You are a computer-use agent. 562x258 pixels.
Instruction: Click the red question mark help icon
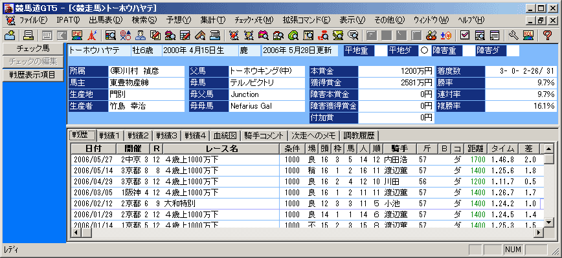tap(547, 35)
